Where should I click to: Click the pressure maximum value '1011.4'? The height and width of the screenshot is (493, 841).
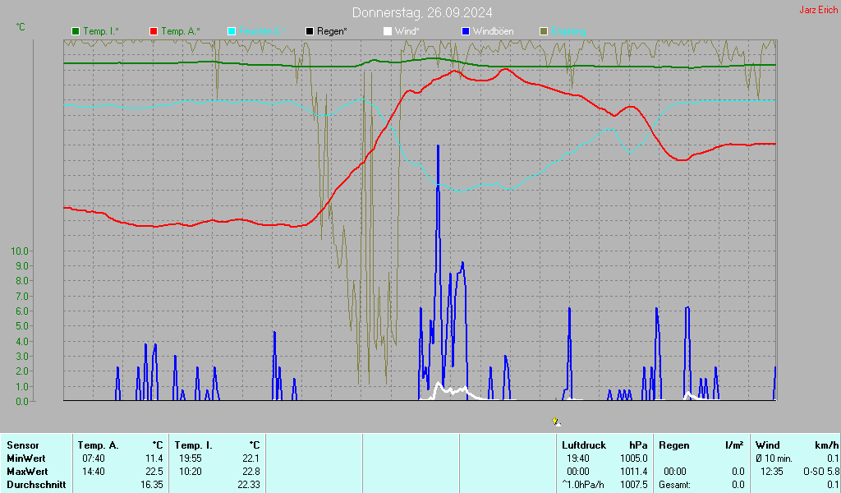coord(634,472)
